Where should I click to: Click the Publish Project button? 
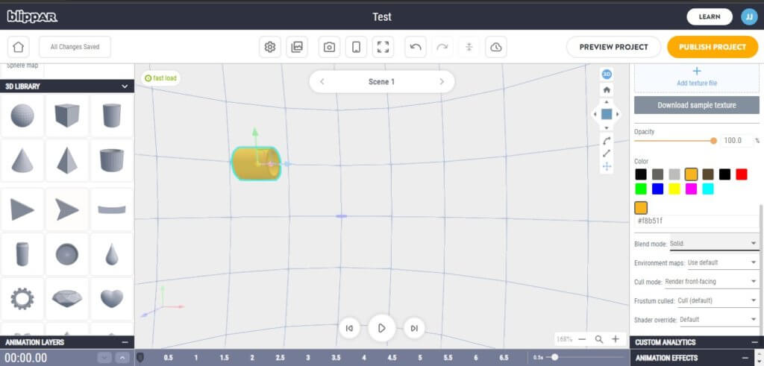[712, 47]
